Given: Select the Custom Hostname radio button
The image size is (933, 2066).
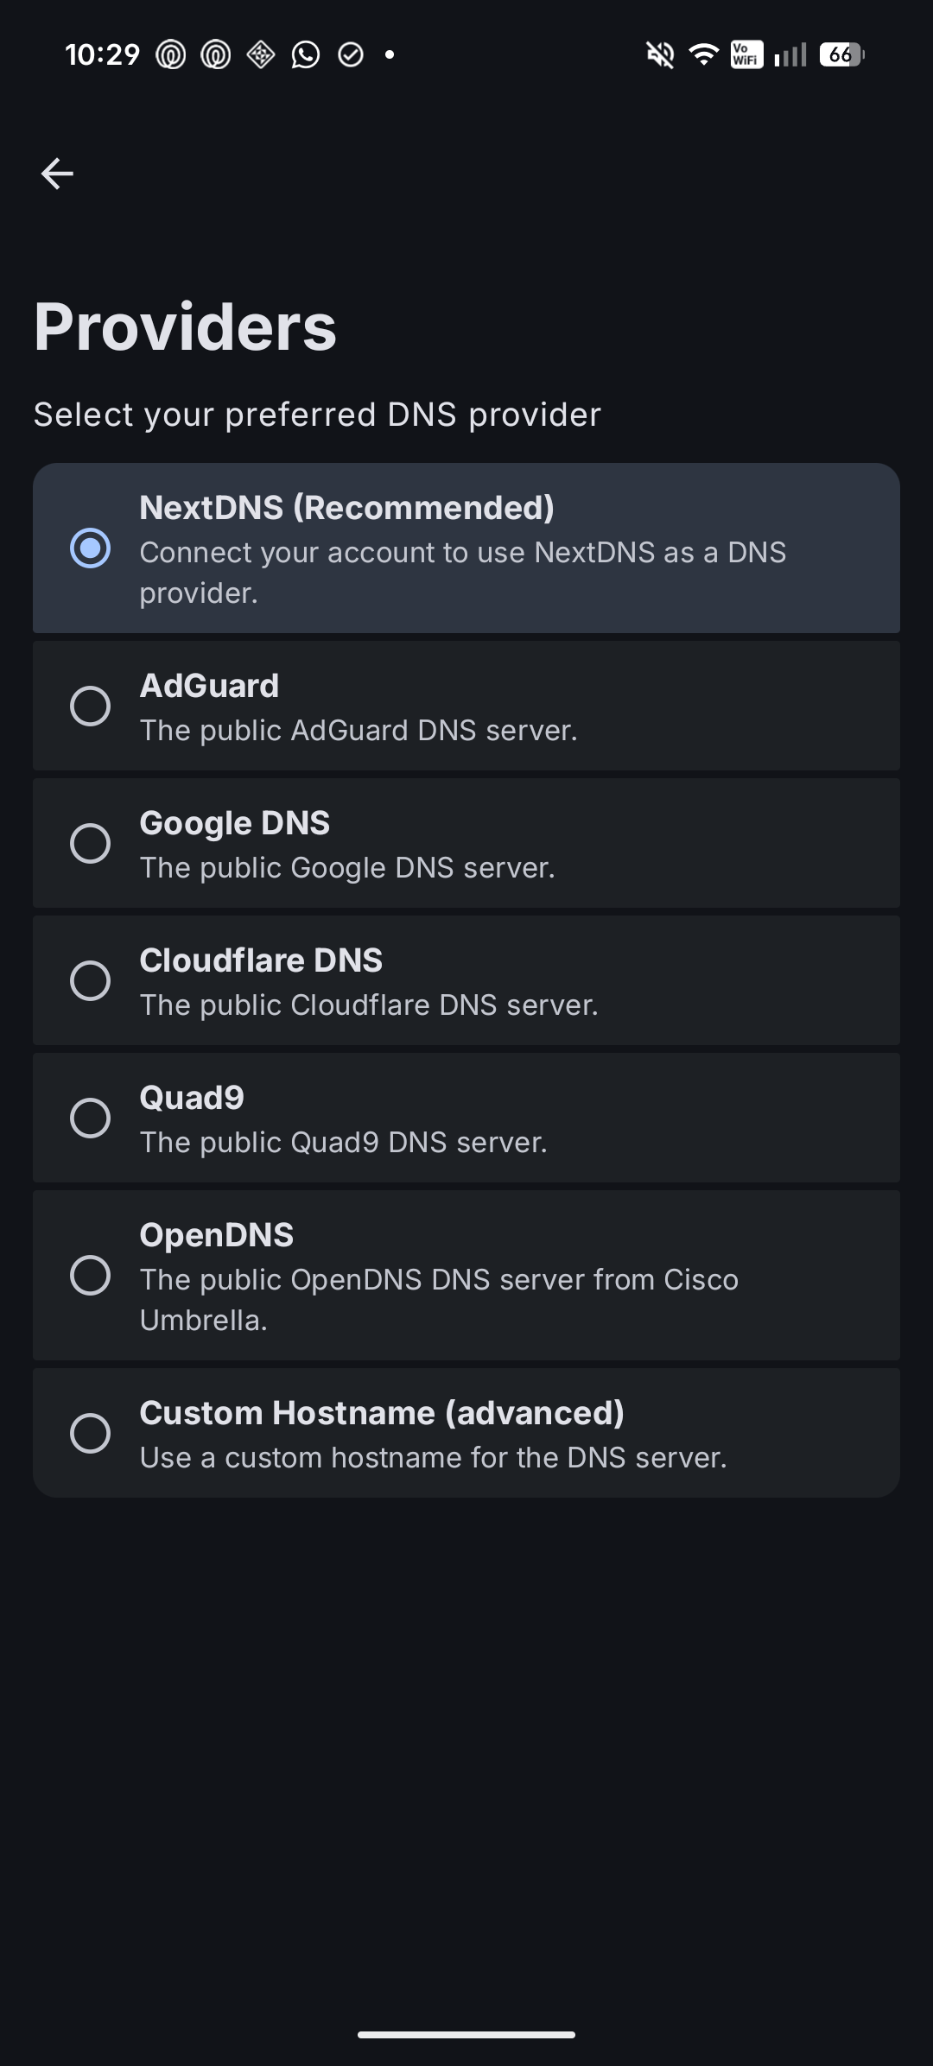Looking at the screenshot, I should point(90,1434).
